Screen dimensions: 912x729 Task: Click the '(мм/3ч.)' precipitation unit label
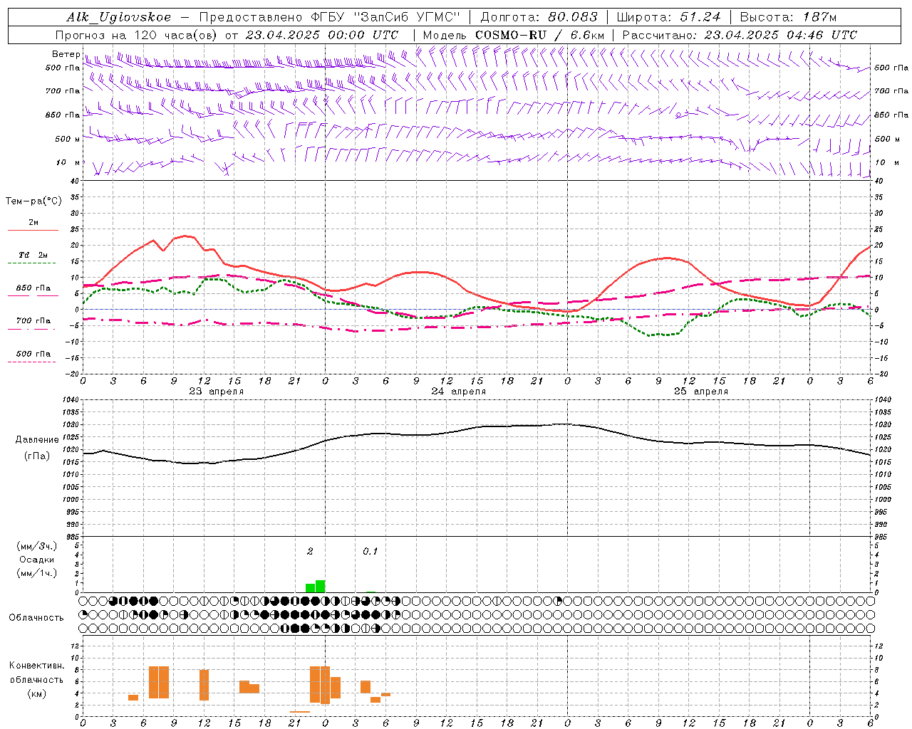37,547
